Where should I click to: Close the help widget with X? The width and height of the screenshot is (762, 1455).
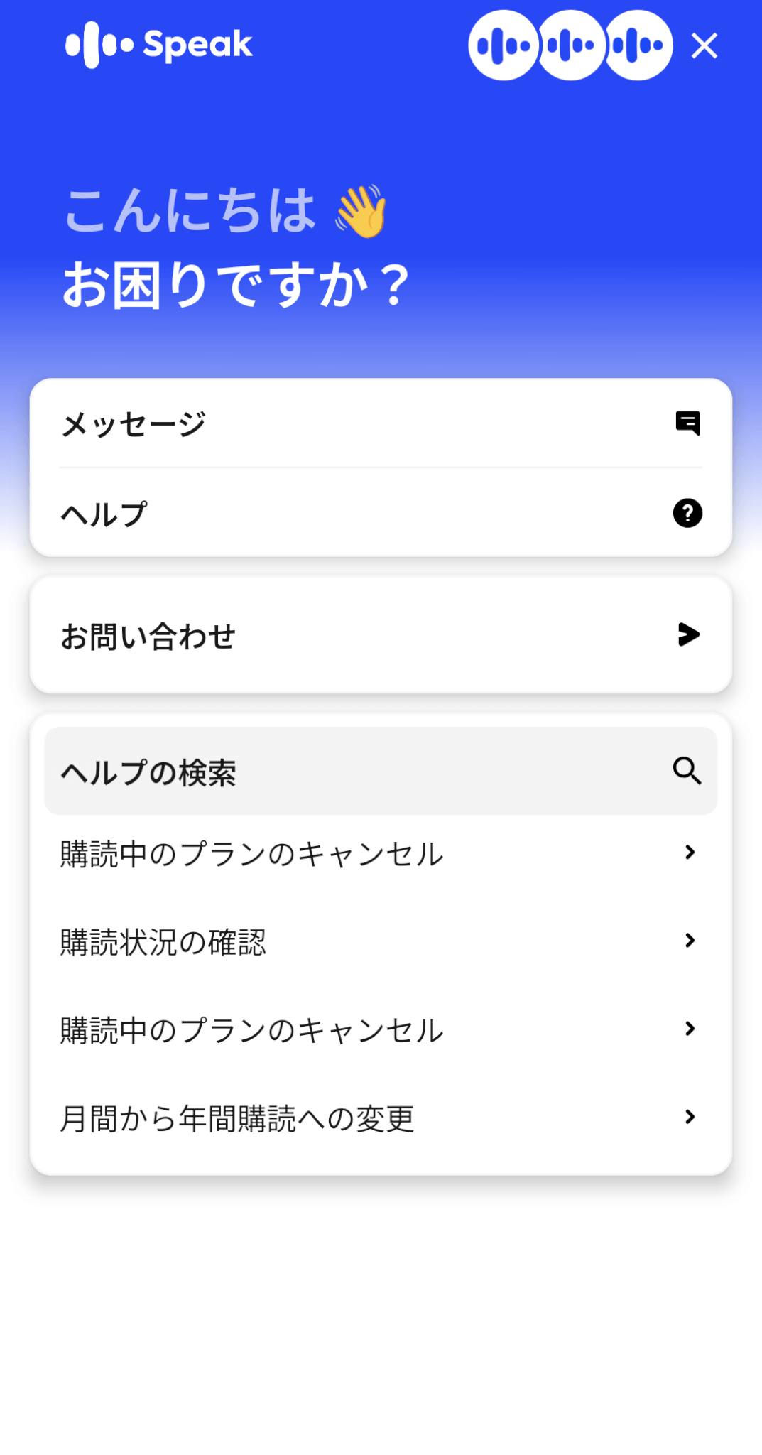[704, 46]
